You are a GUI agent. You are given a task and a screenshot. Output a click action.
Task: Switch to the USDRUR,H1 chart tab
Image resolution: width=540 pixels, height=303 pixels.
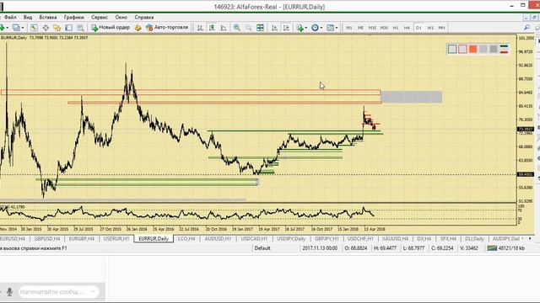coord(116,238)
